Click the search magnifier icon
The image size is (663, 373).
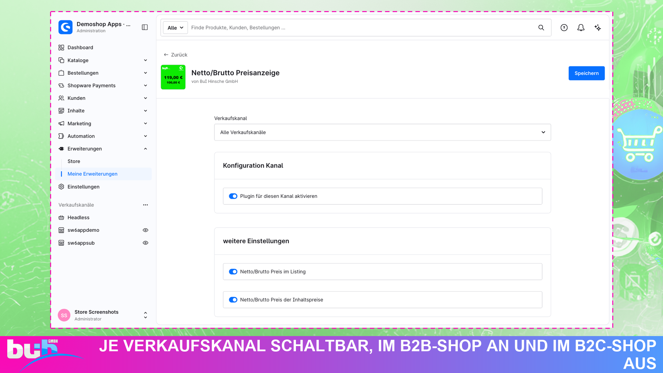point(541,28)
